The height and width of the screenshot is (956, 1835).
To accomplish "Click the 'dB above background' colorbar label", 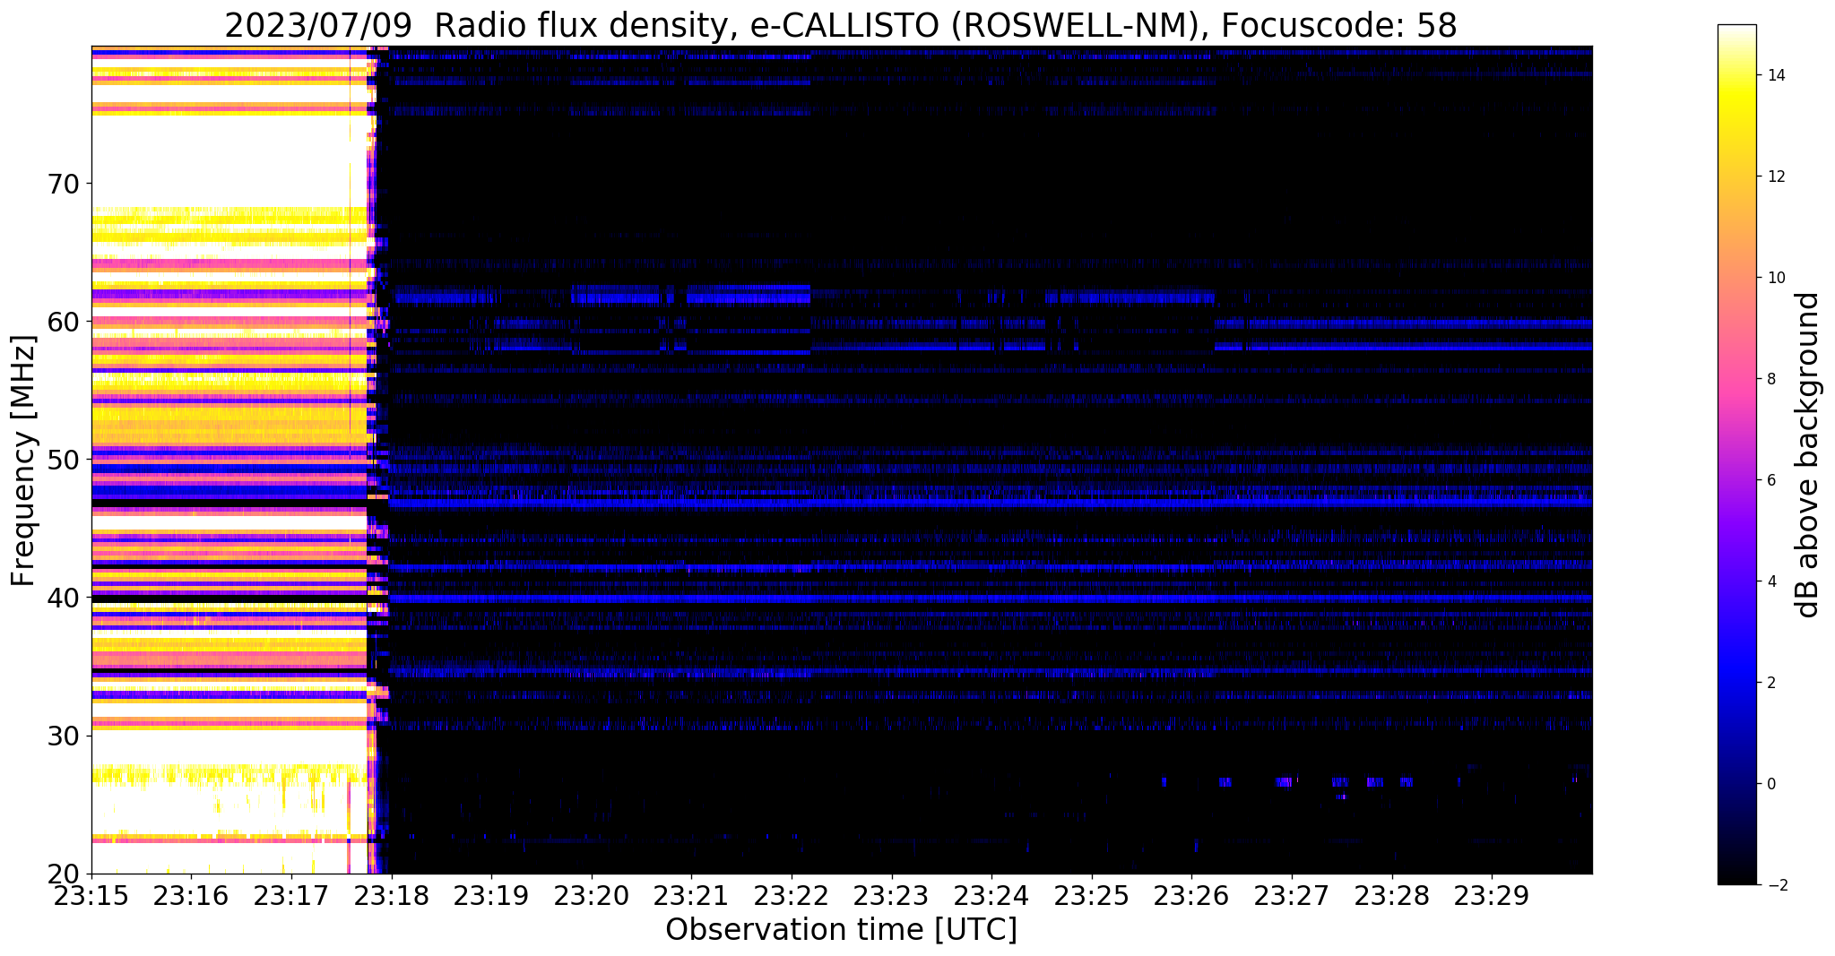I will click(1809, 454).
